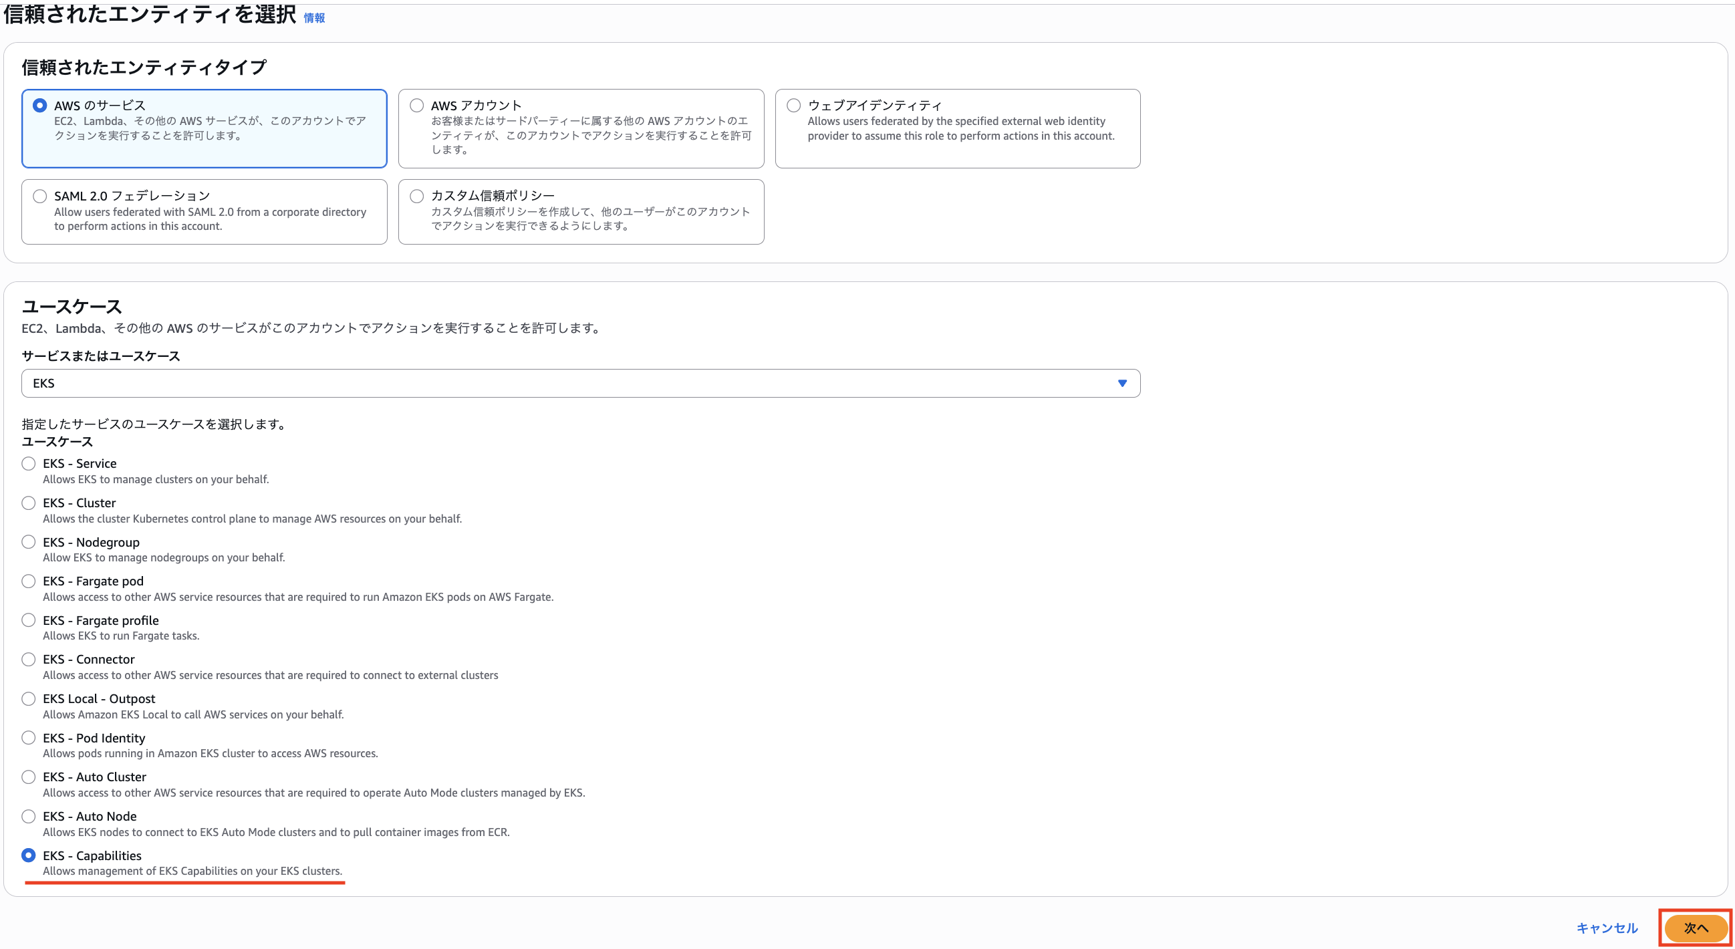Choose EKS - Pod Identity use case
The width and height of the screenshot is (1735, 949).
(x=28, y=738)
